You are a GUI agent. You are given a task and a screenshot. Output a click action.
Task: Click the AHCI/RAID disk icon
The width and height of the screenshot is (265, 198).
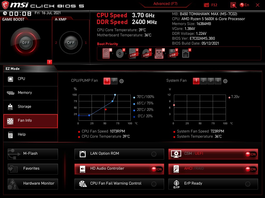tap(176, 169)
